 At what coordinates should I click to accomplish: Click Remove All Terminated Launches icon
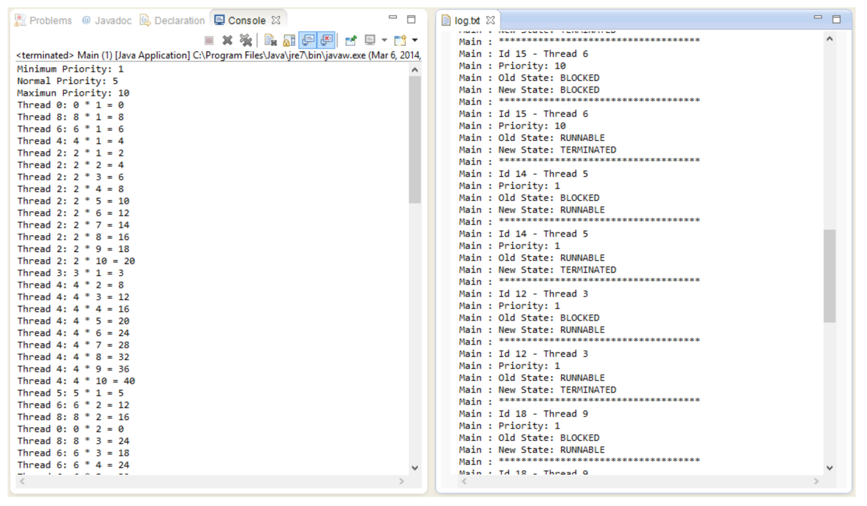click(x=247, y=40)
